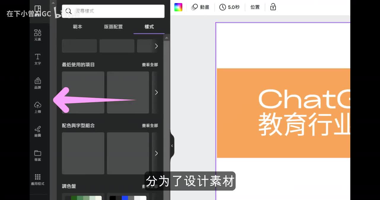This screenshot has height=200, width=380.
Task: Open the 動畫 (Animation) toolbar option
Action: click(x=200, y=7)
